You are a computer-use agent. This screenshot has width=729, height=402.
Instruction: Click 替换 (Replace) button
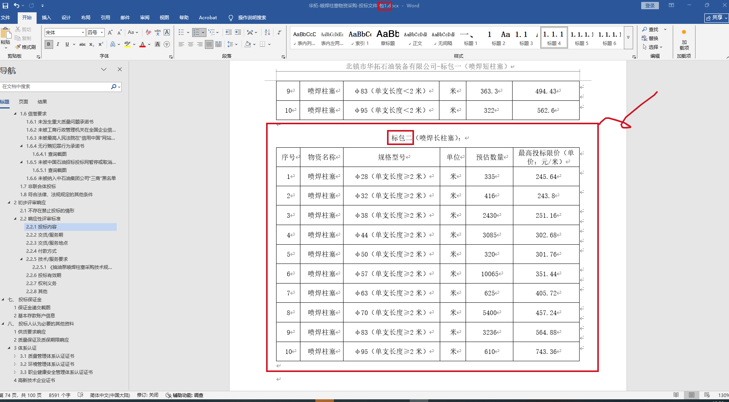coord(650,38)
